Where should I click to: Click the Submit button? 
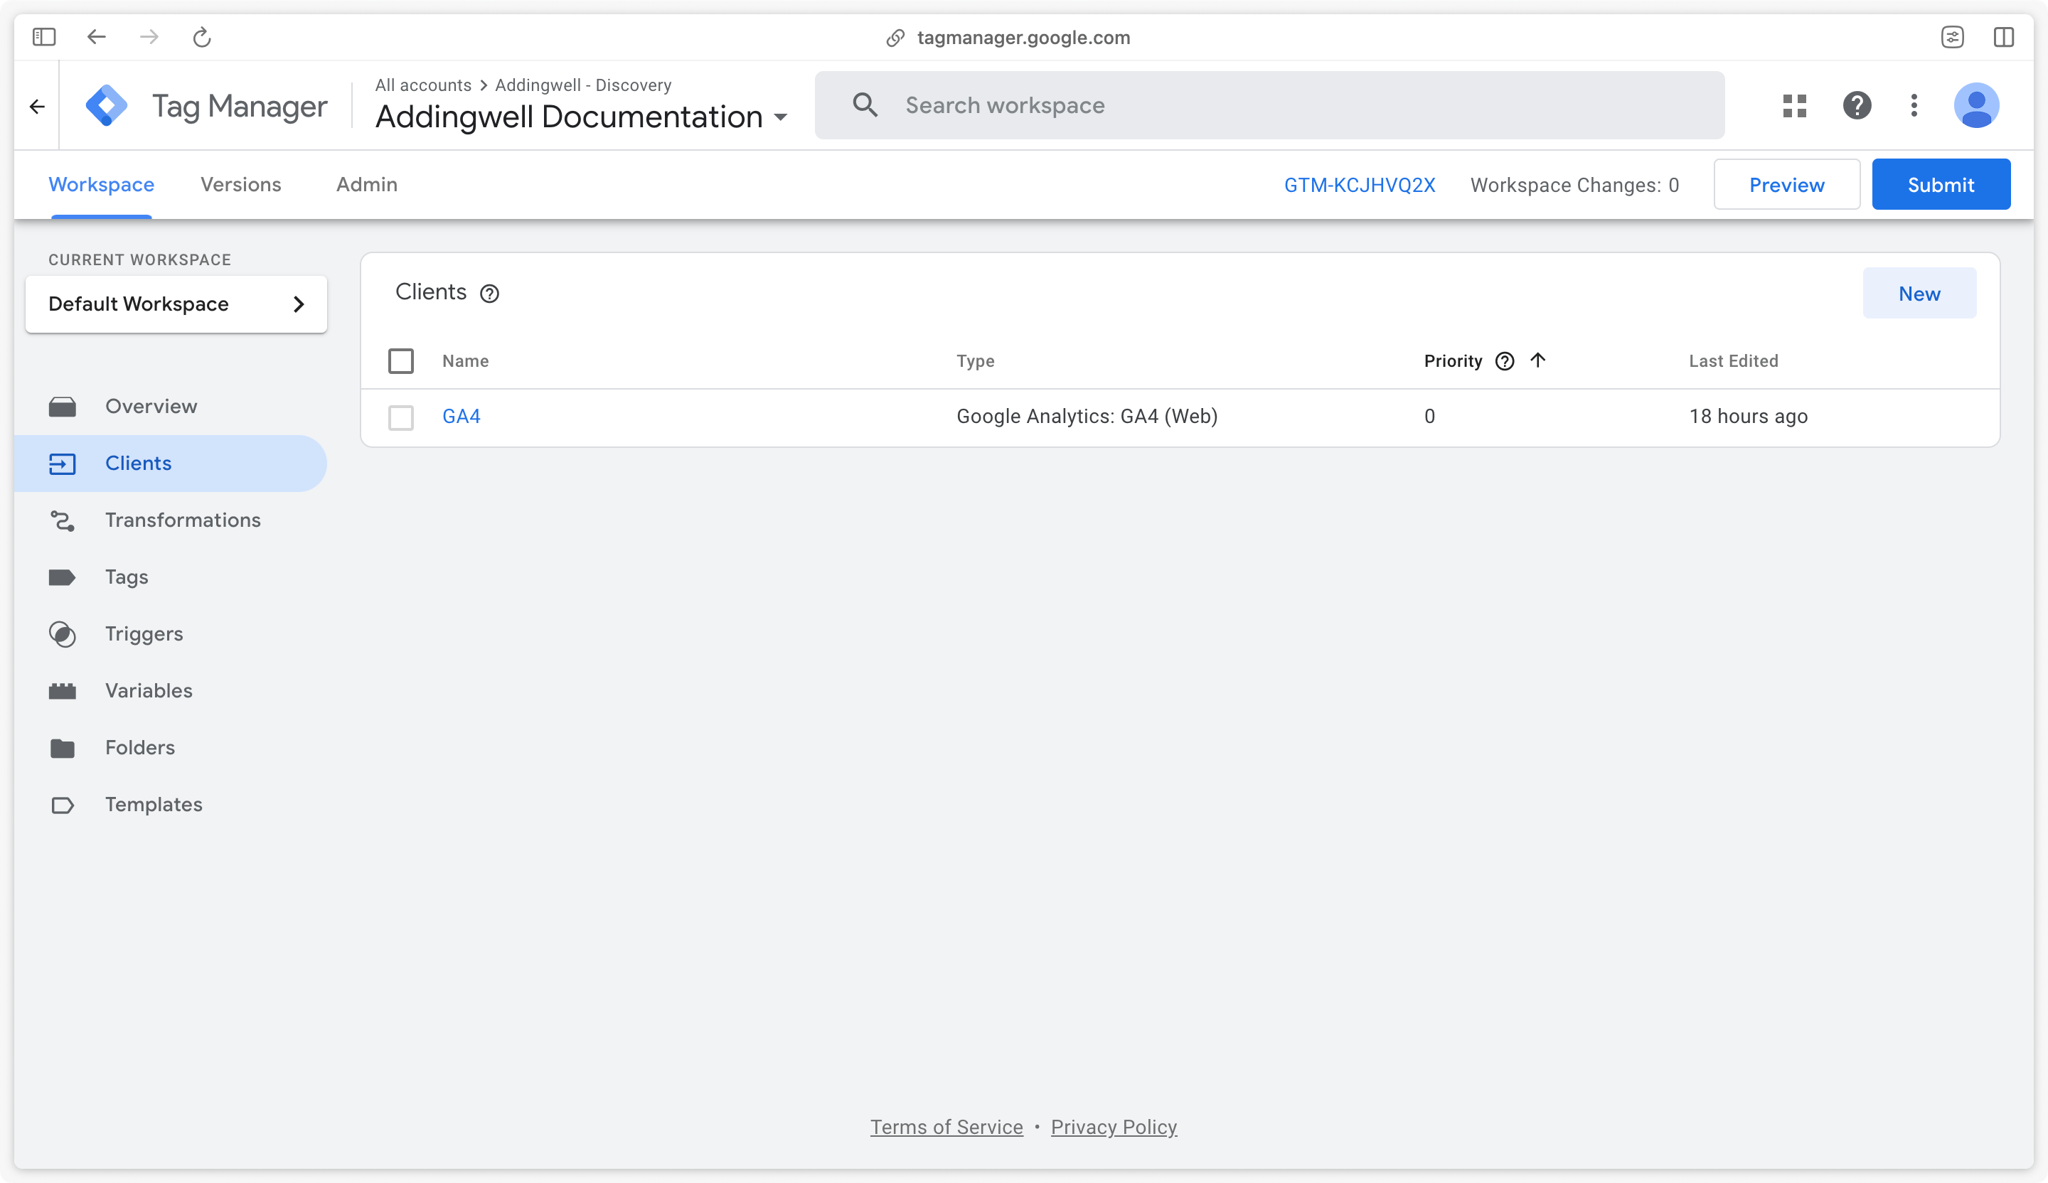pyautogui.click(x=1941, y=184)
